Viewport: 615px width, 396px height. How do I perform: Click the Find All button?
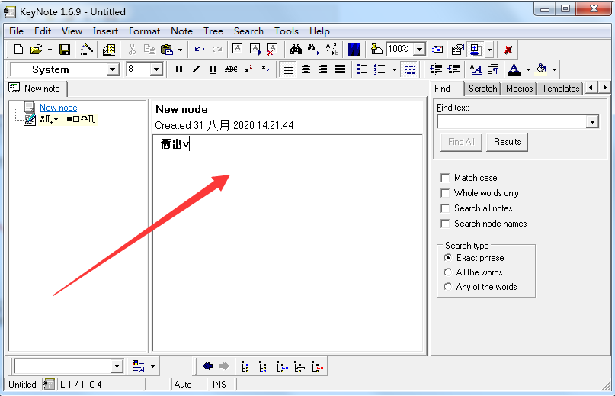point(461,142)
